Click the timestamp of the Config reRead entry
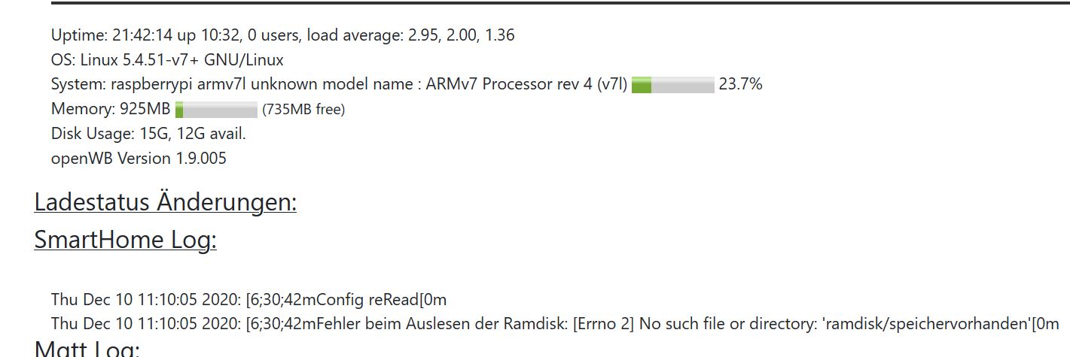Screen dimensions: 1070x357 pos(145,300)
